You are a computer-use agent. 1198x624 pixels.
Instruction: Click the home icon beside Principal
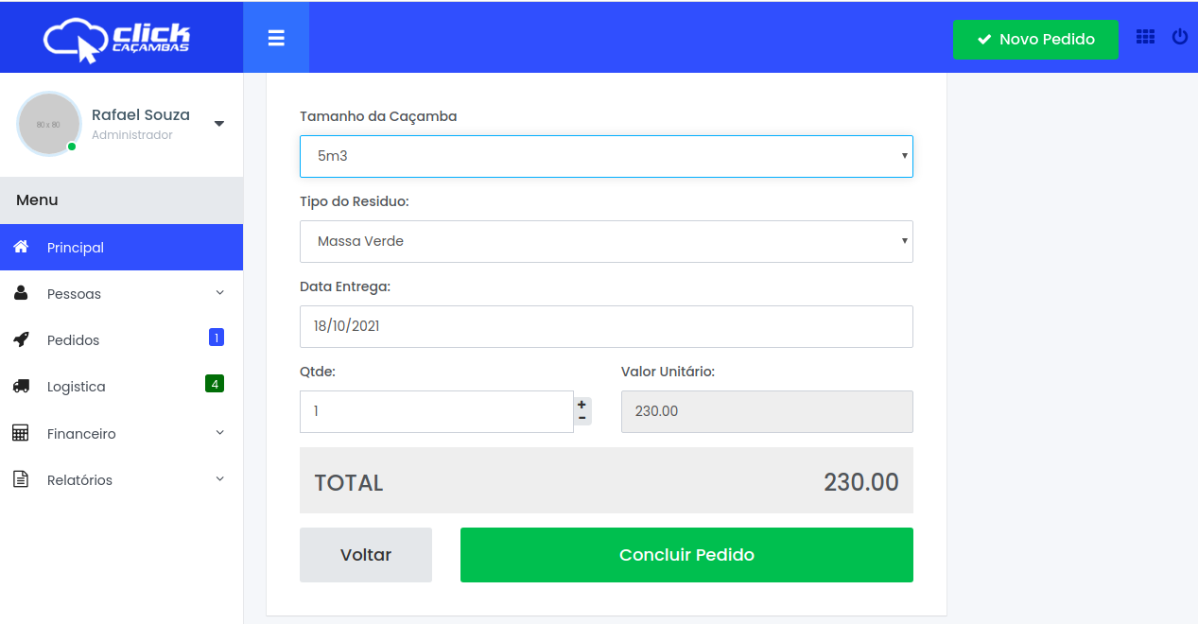tap(21, 247)
